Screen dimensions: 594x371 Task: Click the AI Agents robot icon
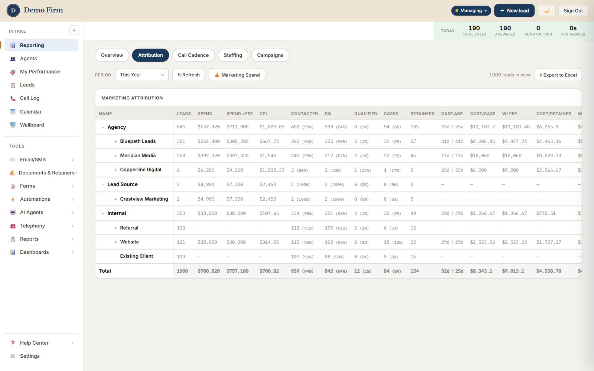coord(13,213)
